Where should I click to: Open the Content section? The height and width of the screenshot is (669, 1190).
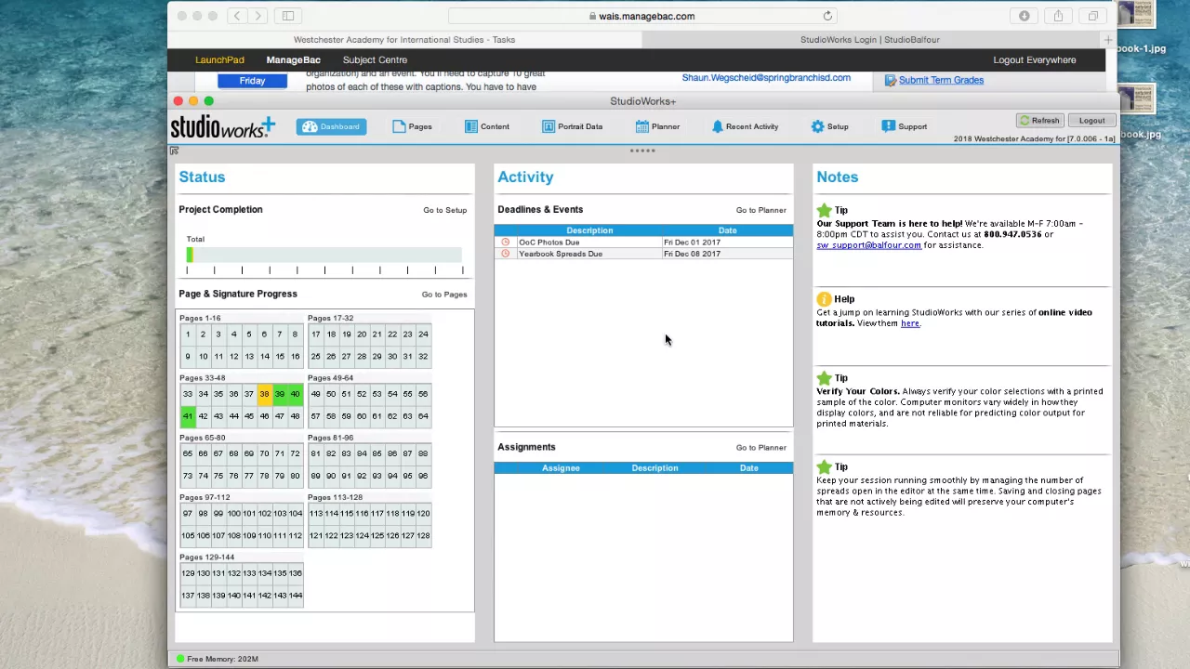pyautogui.click(x=487, y=126)
